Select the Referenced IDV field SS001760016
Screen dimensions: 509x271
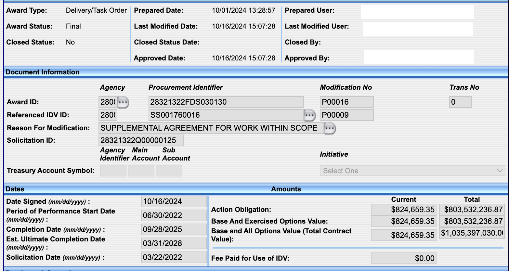[x=226, y=115]
